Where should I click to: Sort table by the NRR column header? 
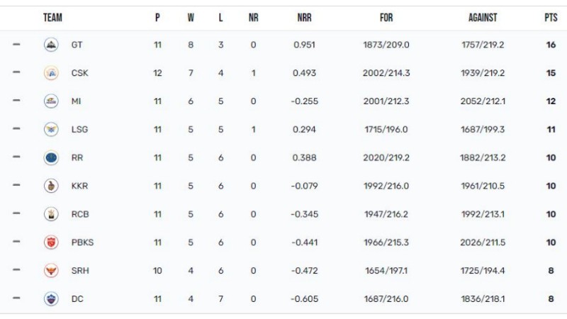pos(305,17)
